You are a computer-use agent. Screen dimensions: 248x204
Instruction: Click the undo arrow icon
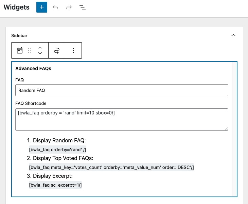coord(55,7)
